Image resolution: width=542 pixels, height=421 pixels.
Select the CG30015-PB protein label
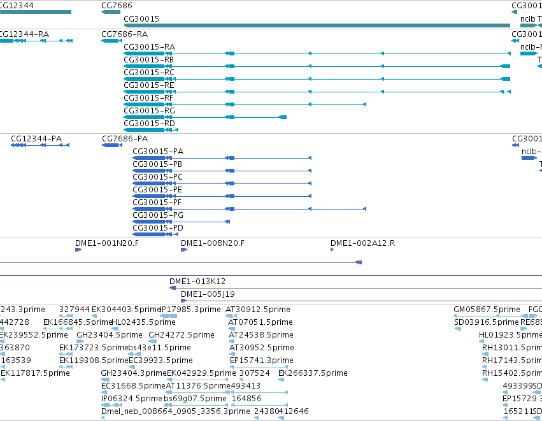coord(157,164)
